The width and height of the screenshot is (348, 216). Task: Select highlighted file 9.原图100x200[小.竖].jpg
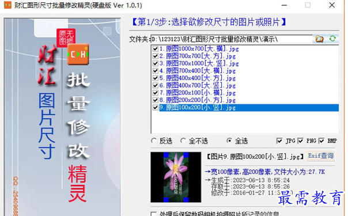pos(249,108)
